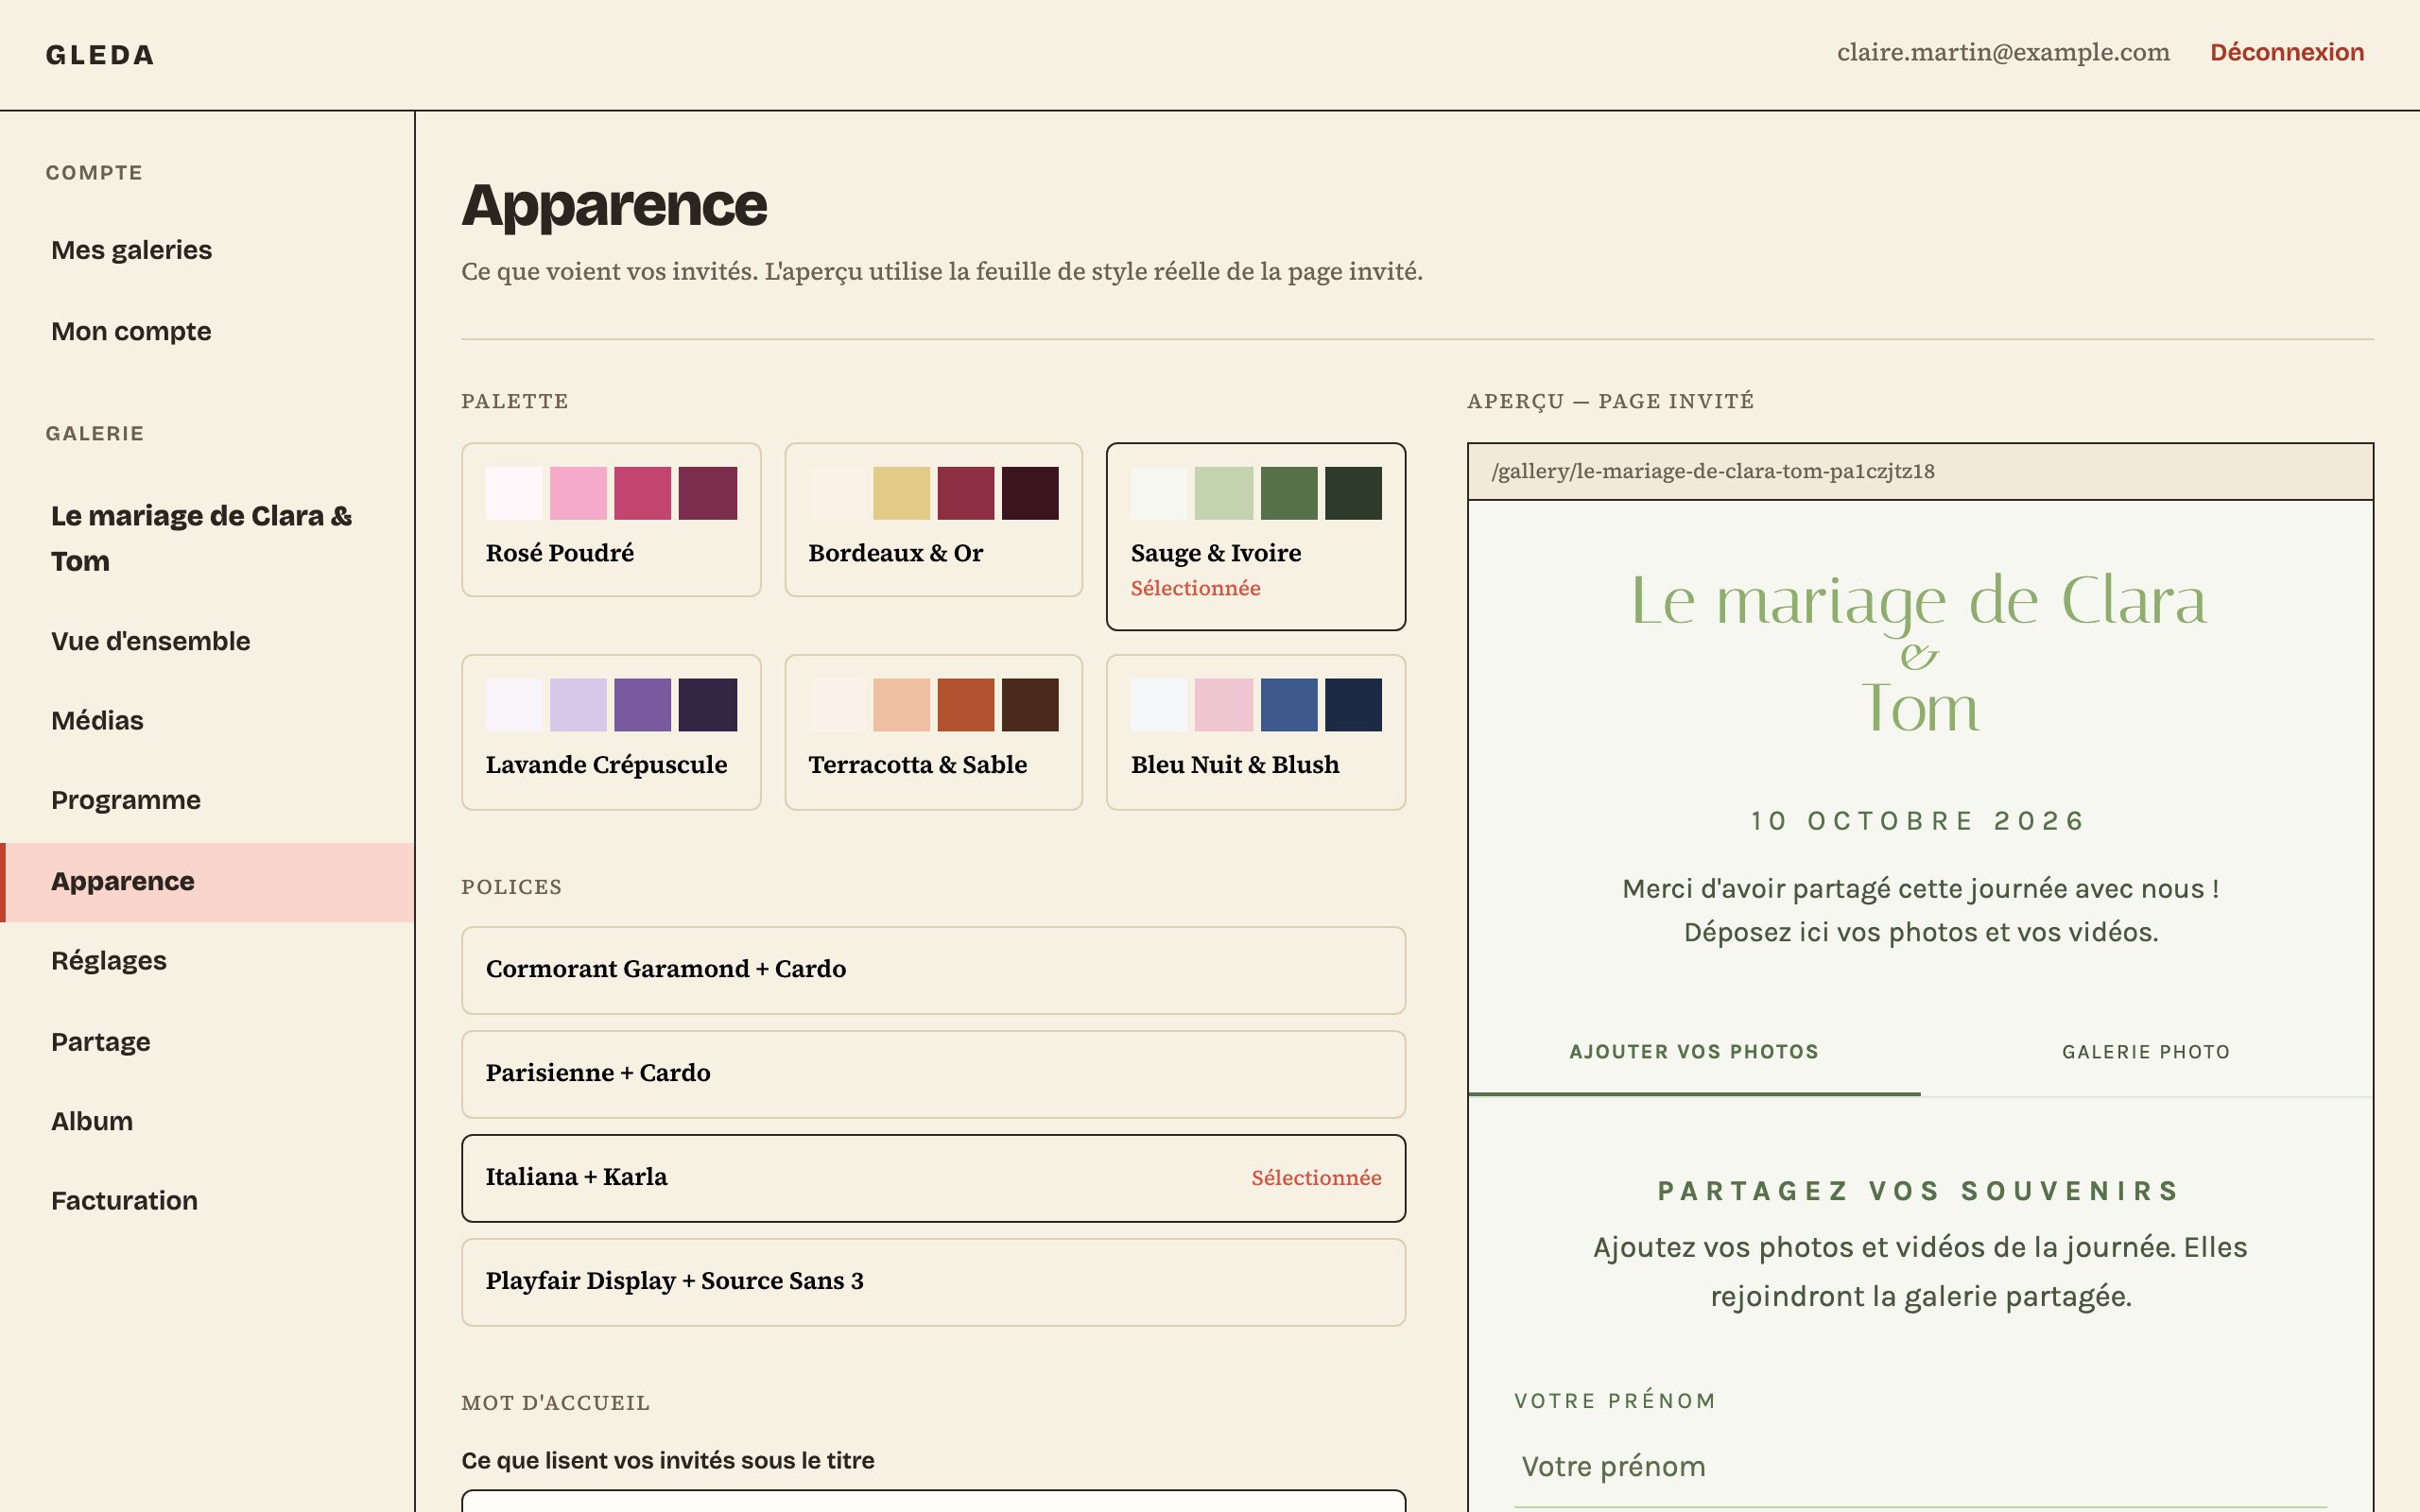Pick the Lavande Crépuscule palette
Screen dimensions: 2420x1512
[x=611, y=732]
